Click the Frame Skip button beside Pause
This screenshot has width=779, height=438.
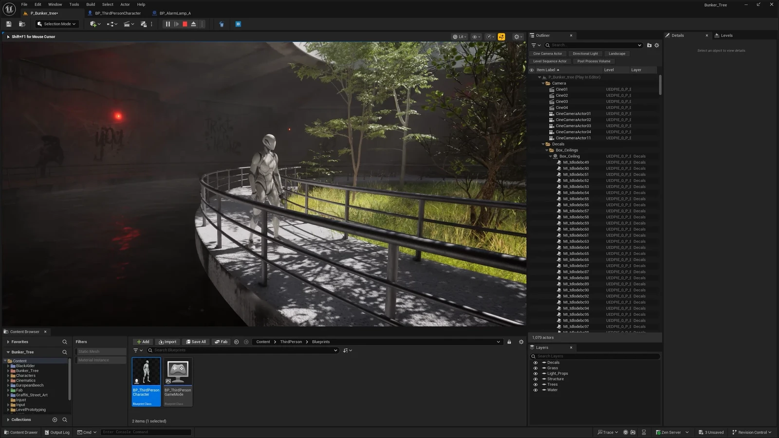click(x=176, y=24)
